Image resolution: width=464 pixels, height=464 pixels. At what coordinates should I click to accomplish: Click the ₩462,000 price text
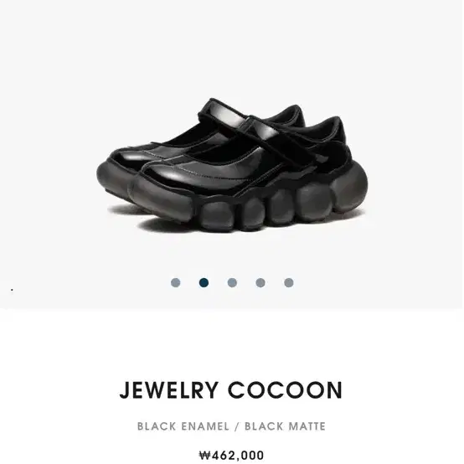[231, 455]
